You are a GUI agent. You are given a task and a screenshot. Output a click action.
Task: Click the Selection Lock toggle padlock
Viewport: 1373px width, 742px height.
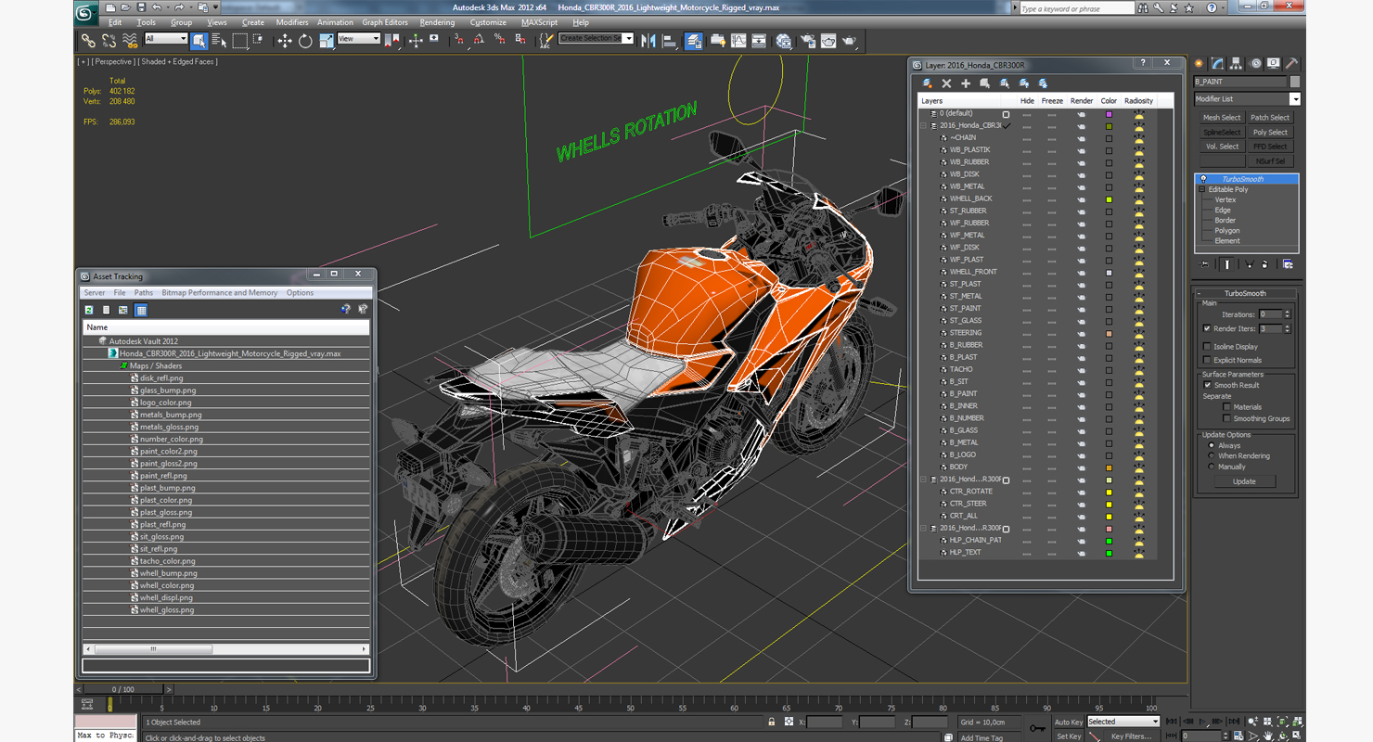[771, 722]
